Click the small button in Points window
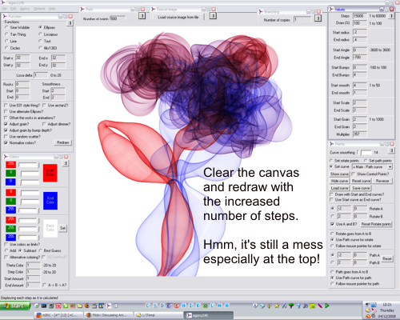Image resolution: width=400 pixels, height=320 pixels. coord(391,150)
